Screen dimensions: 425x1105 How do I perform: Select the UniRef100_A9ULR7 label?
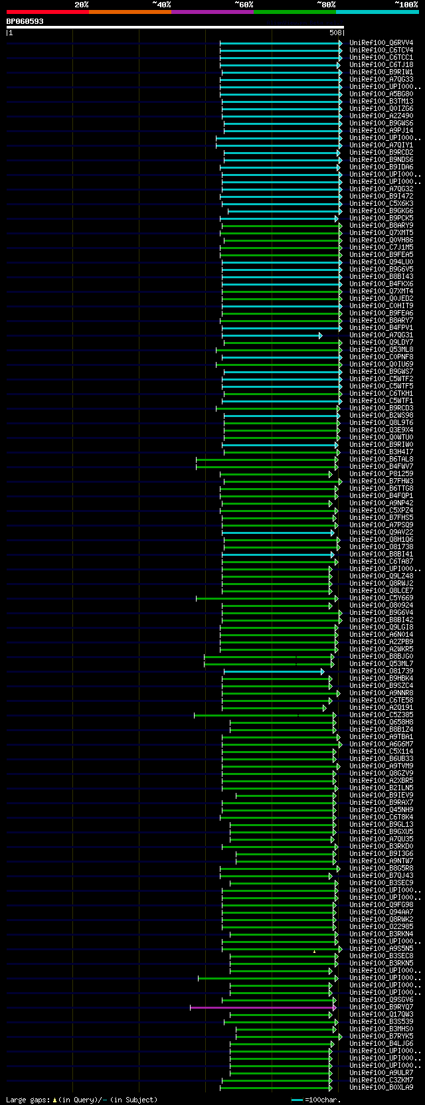click(x=381, y=1073)
